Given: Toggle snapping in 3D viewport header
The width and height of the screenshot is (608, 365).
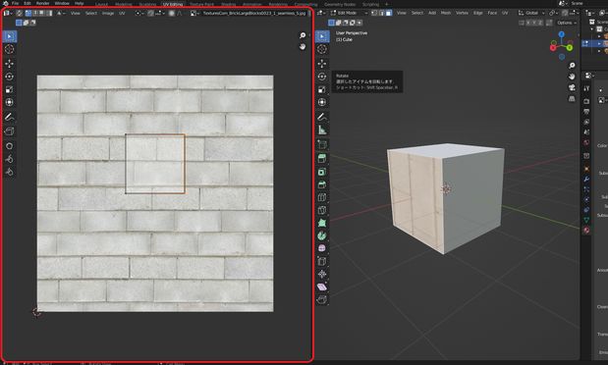Looking at the screenshot, I should (x=565, y=13).
